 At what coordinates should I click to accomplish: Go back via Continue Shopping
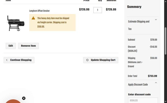(x=19, y=60)
